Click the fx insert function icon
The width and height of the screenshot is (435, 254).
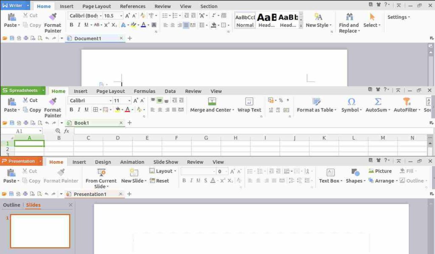tap(67, 131)
